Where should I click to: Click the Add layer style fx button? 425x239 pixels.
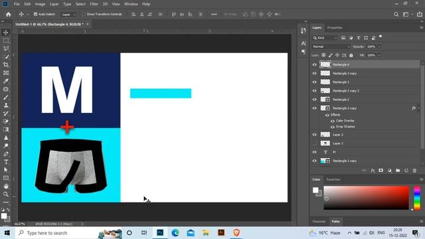(373, 171)
